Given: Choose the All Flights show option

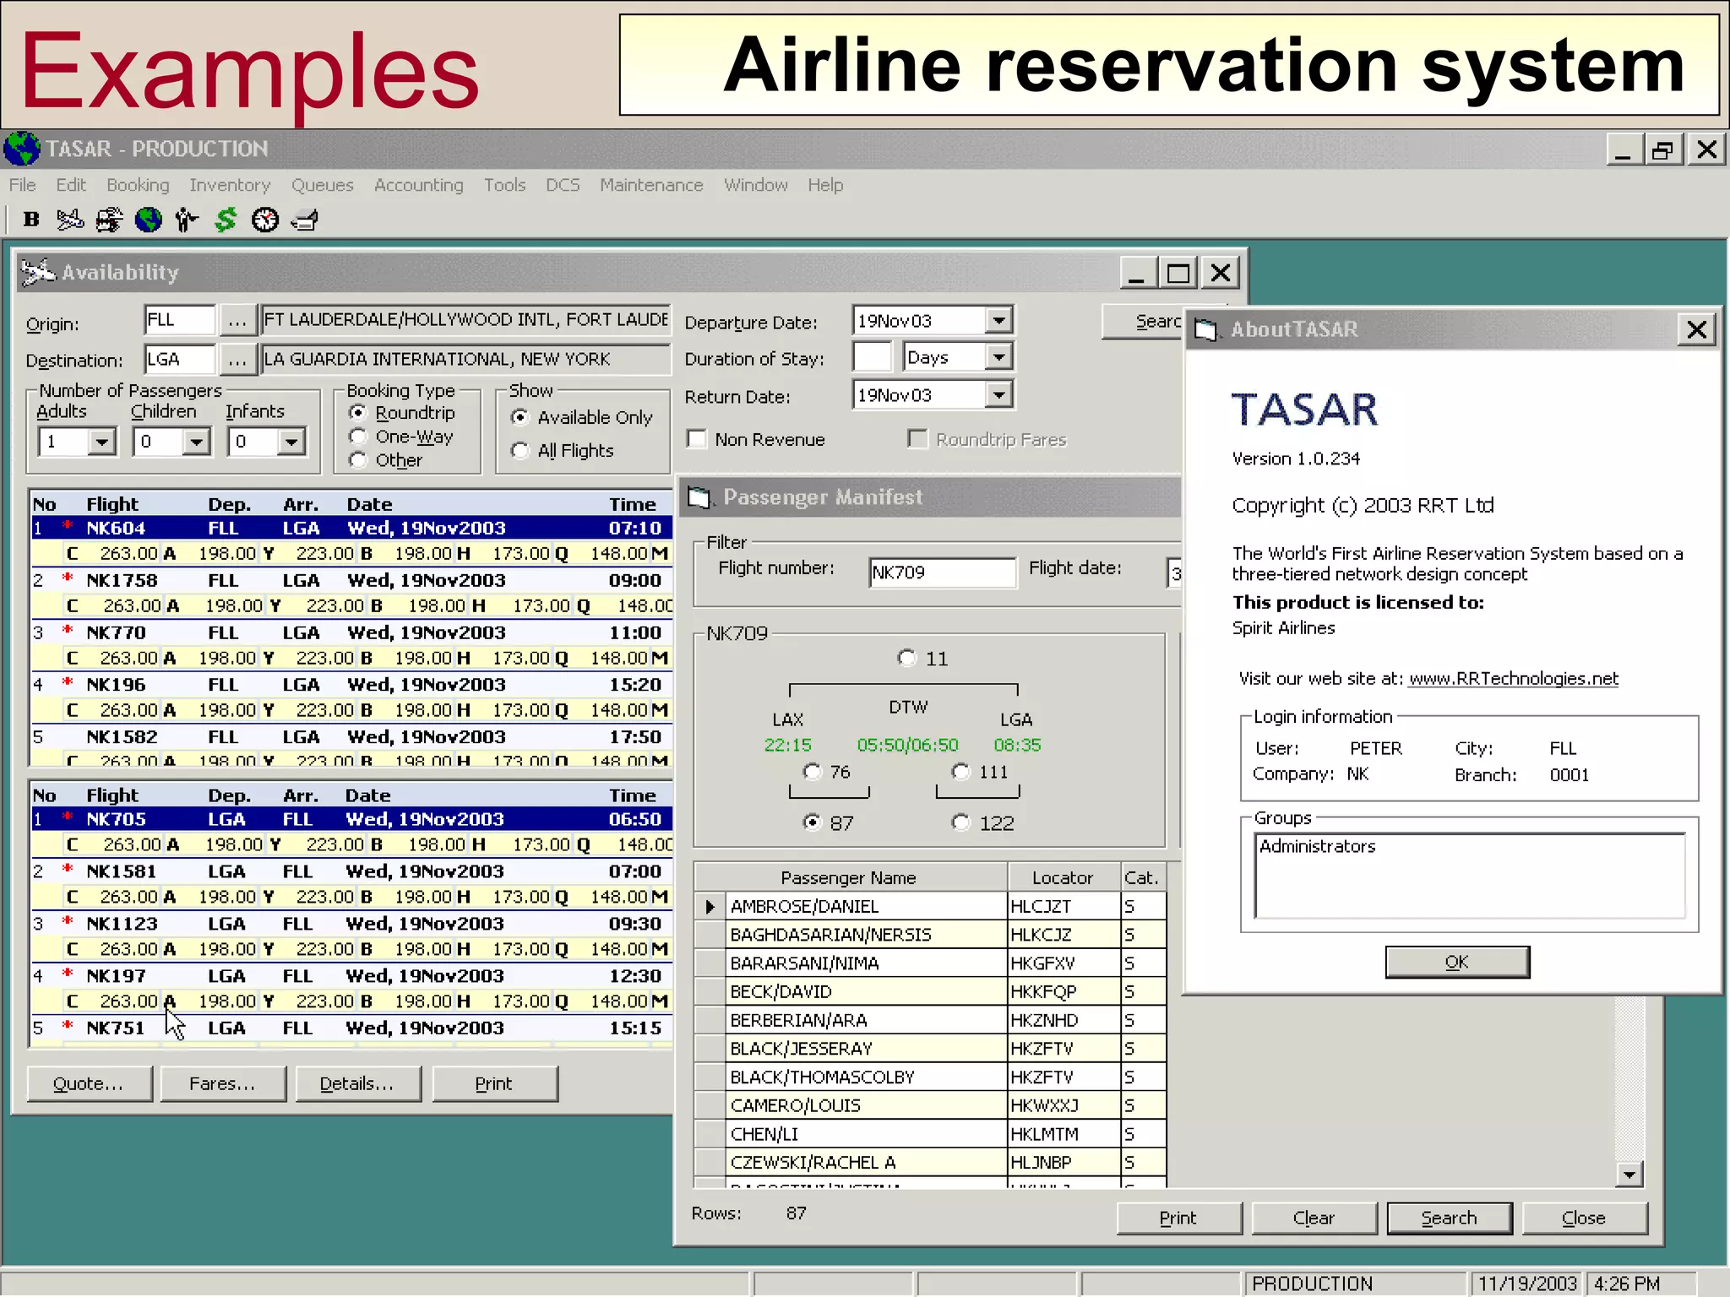Looking at the screenshot, I should click(520, 451).
